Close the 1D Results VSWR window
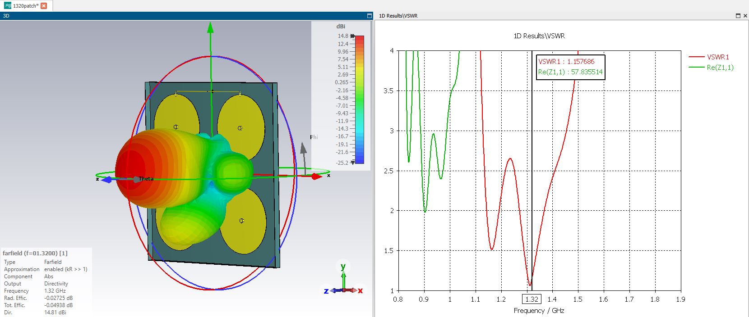 point(745,16)
